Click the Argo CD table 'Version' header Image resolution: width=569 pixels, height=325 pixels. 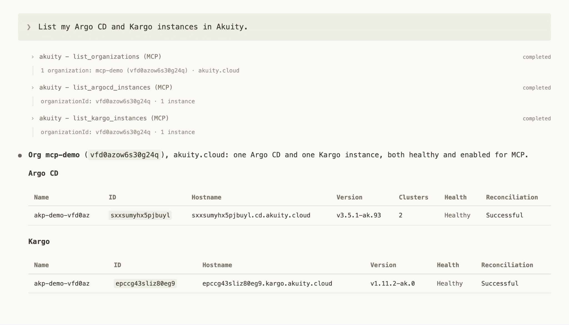tap(350, 197)
